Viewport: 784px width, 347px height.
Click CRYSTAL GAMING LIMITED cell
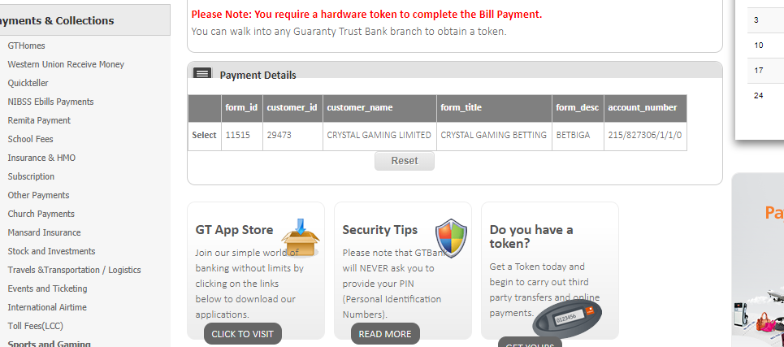[x=379, y=135]
